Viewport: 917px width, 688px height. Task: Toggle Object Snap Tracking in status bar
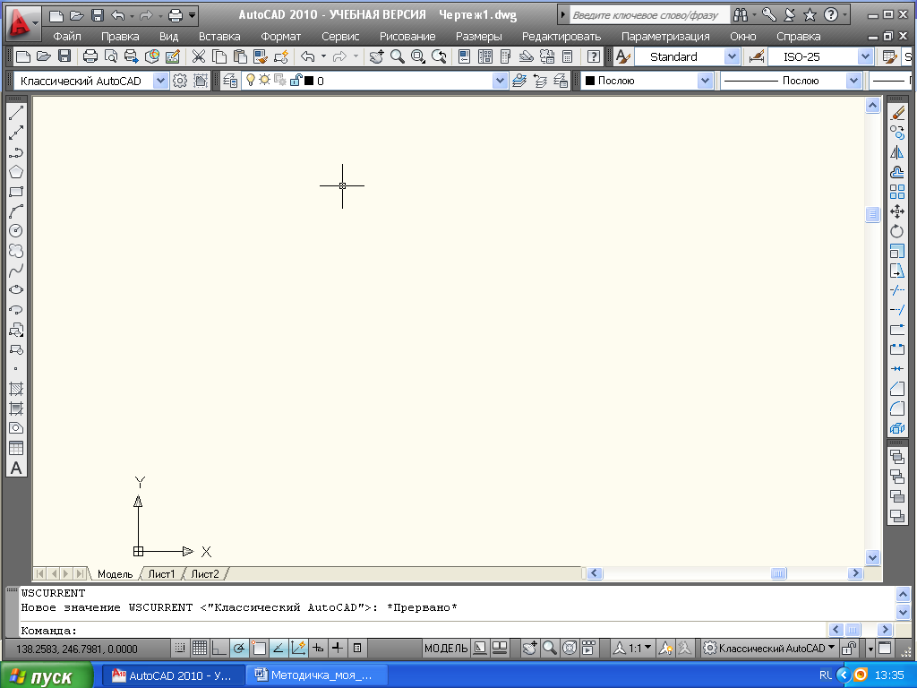coord(279,649)
